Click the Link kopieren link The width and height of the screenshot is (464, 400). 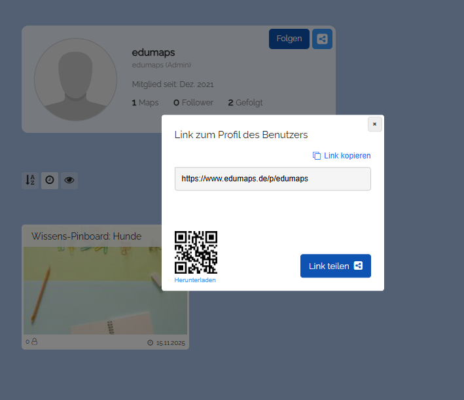coord(342,156)
